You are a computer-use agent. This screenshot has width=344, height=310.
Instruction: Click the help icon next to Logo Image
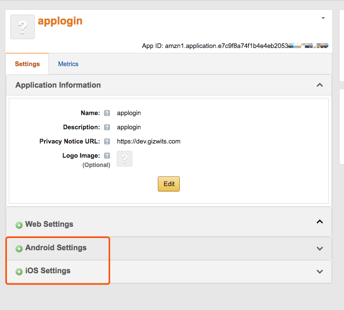(x=107, y=156)
